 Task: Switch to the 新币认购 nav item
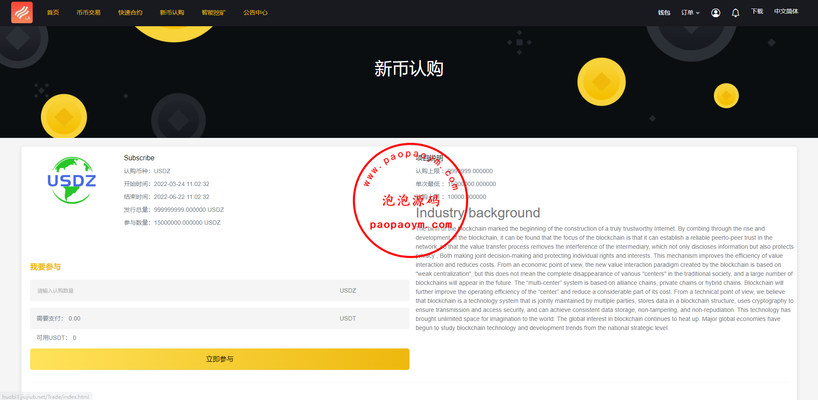point(172,13)
